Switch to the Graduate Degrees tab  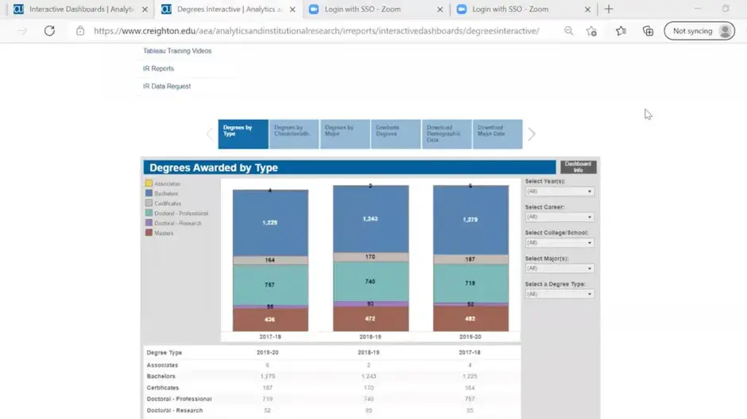pyautogui.click(x=395, y=134)
